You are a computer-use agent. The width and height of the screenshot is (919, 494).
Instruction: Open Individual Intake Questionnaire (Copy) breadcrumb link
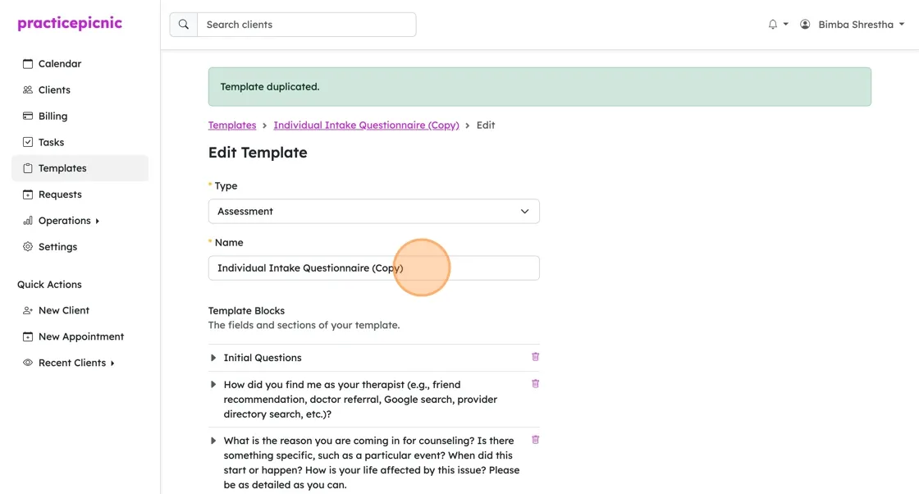coord(366,126)
